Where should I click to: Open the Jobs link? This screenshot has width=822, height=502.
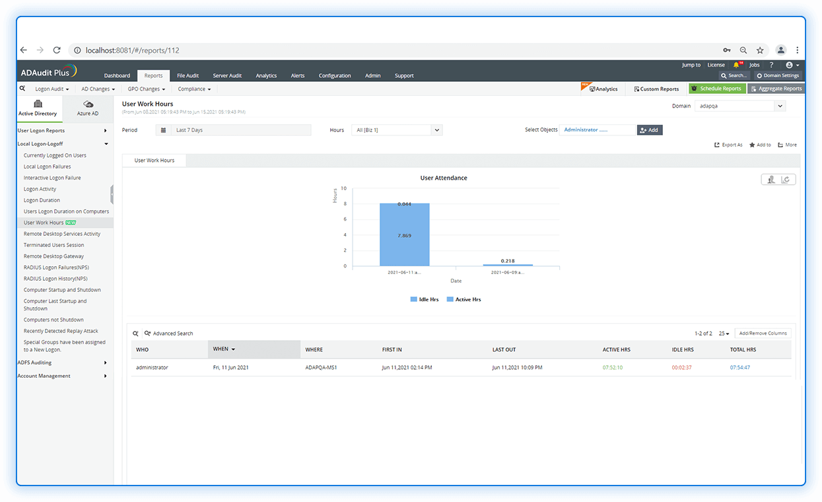point(754,65)
